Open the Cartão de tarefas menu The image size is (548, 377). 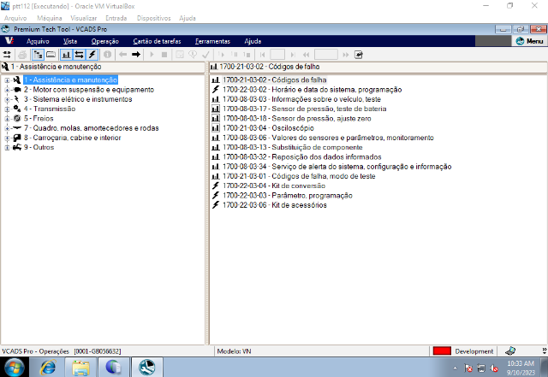point(157,41)
